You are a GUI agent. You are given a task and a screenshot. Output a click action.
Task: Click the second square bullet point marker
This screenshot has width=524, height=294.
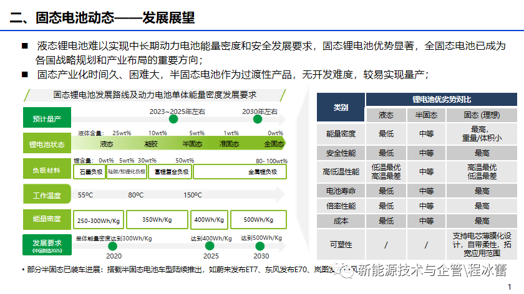[x=25, y=75]
